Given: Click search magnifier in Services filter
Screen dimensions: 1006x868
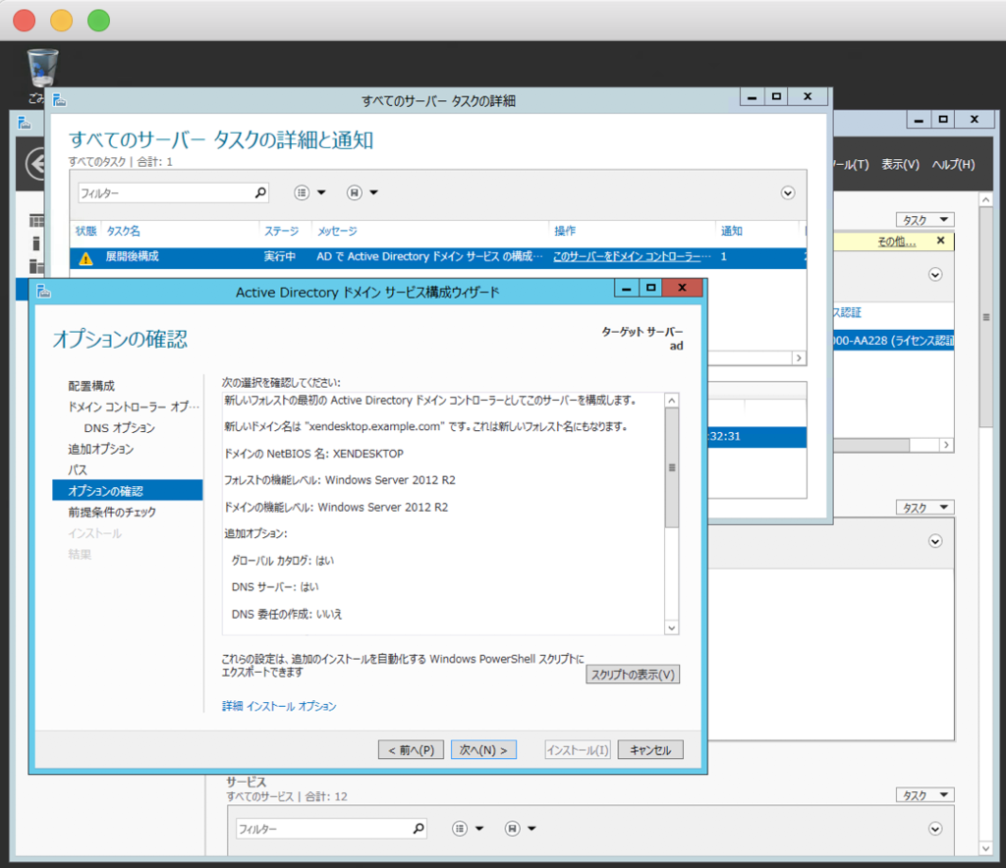Looking at the screenshot, I should [419, 829].
